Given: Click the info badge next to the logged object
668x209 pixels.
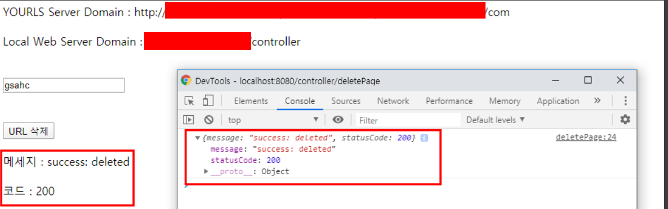Looking at the screenshot, I should pyautogui.click(x=424, y=138).
